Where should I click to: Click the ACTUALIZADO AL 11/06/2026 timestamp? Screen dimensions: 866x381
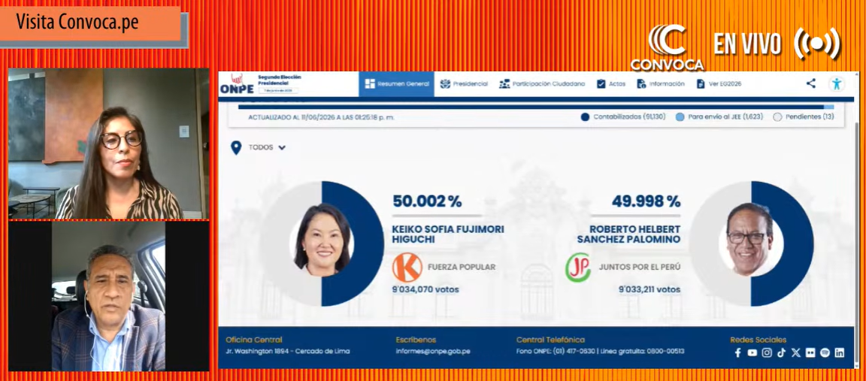click(x=322, y=118)
